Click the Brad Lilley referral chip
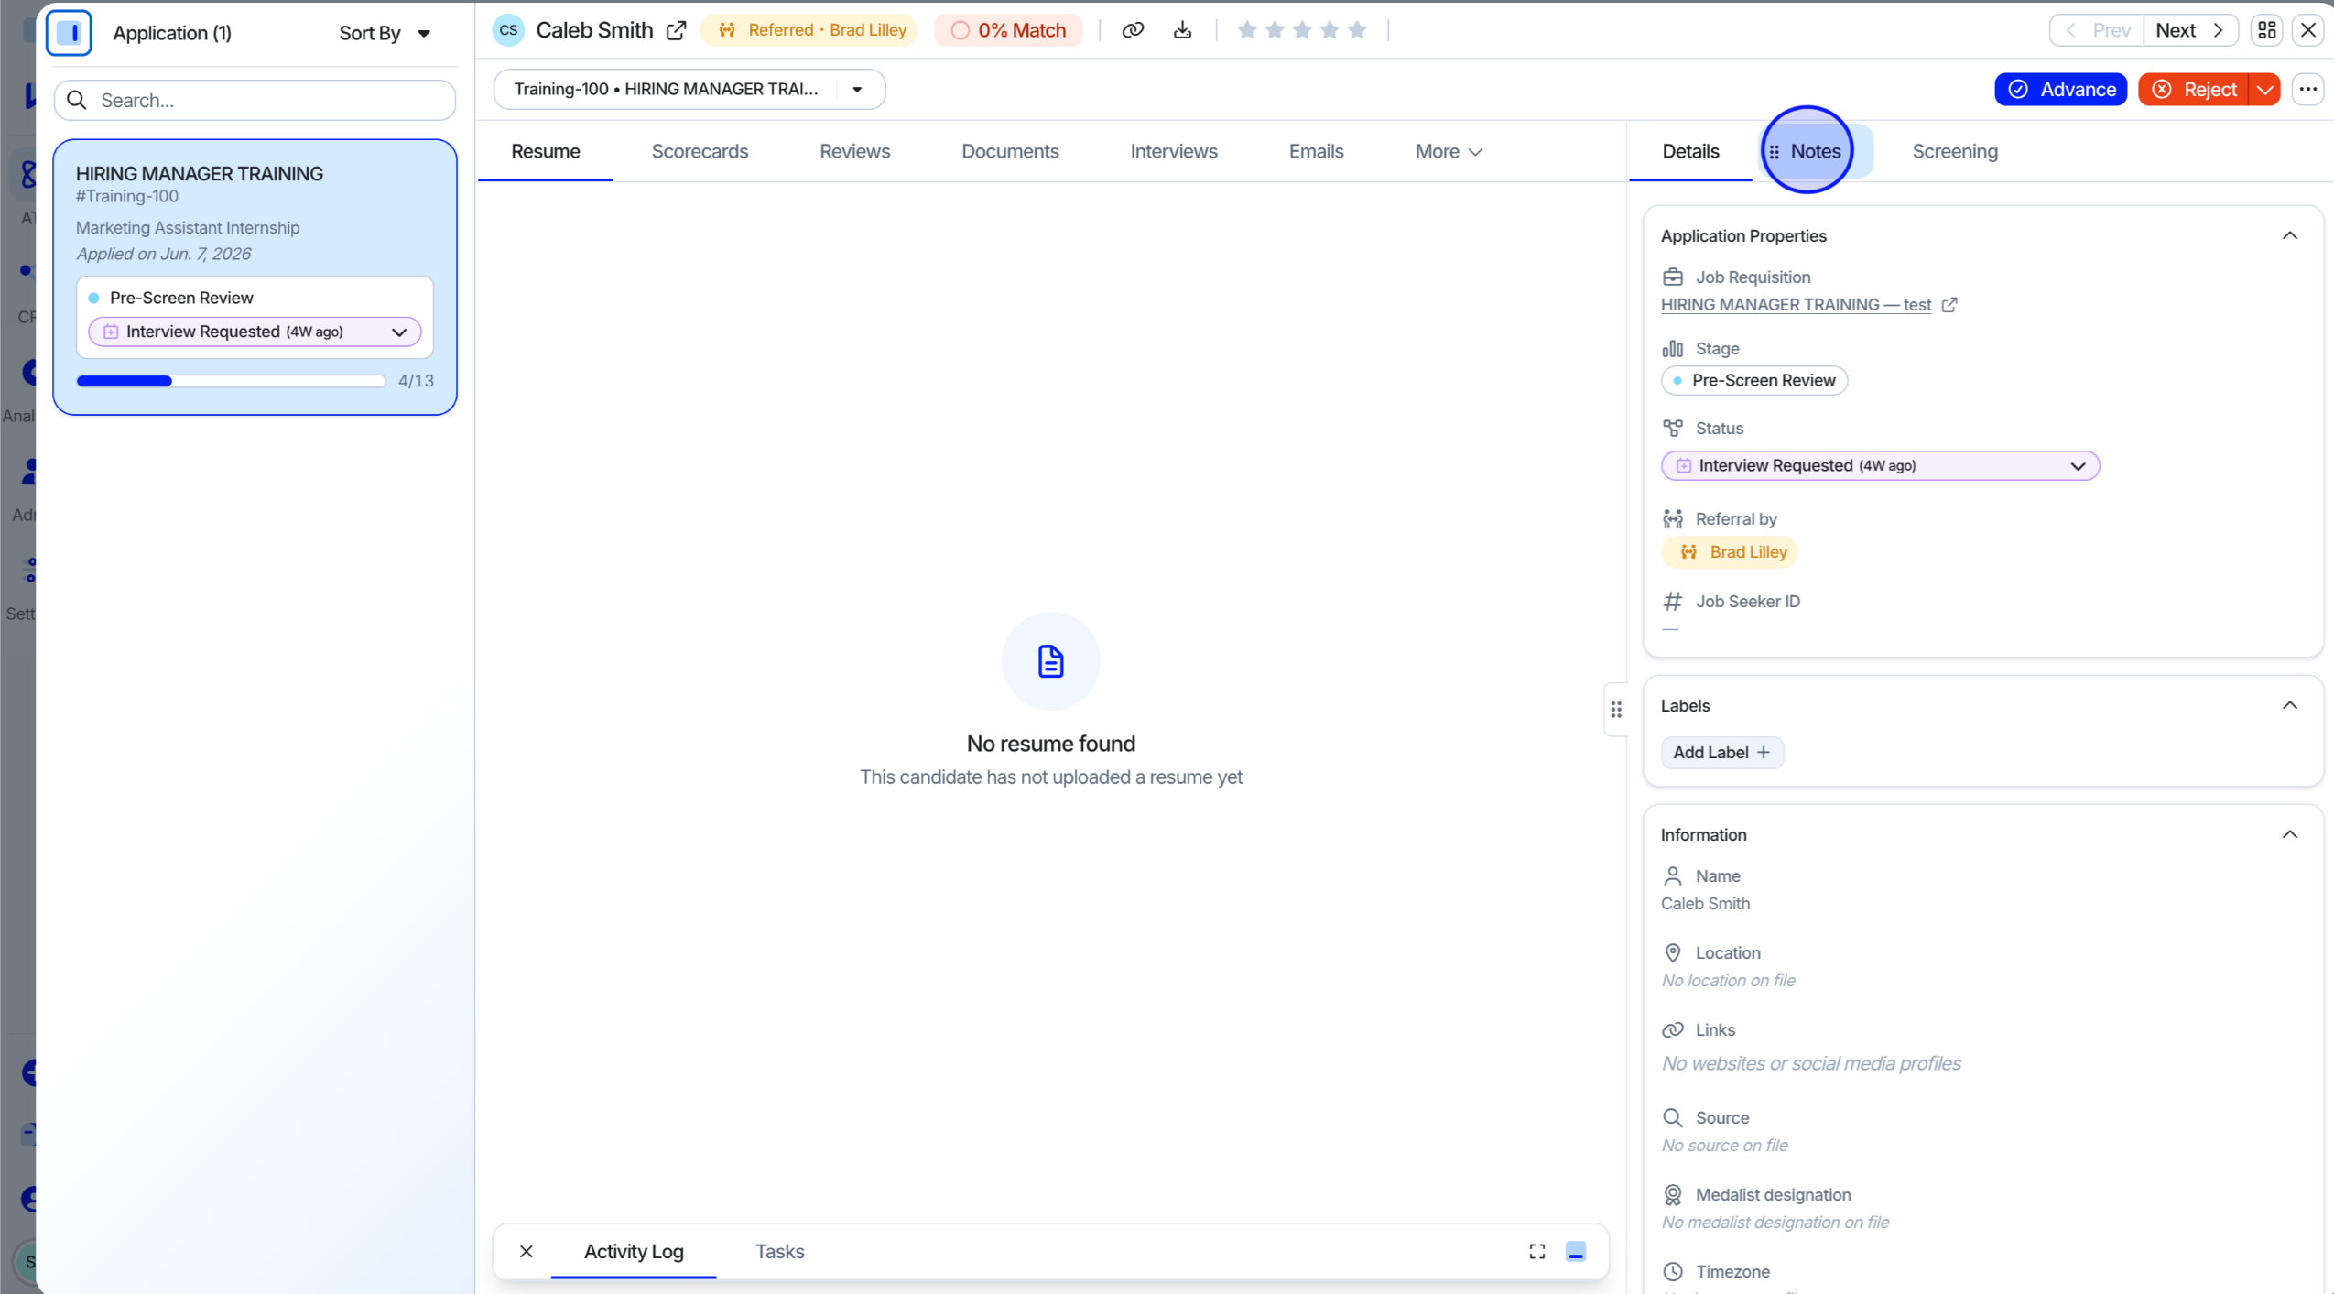This screenshot has height=1294, width=2334. click(x=1730, y=551)
